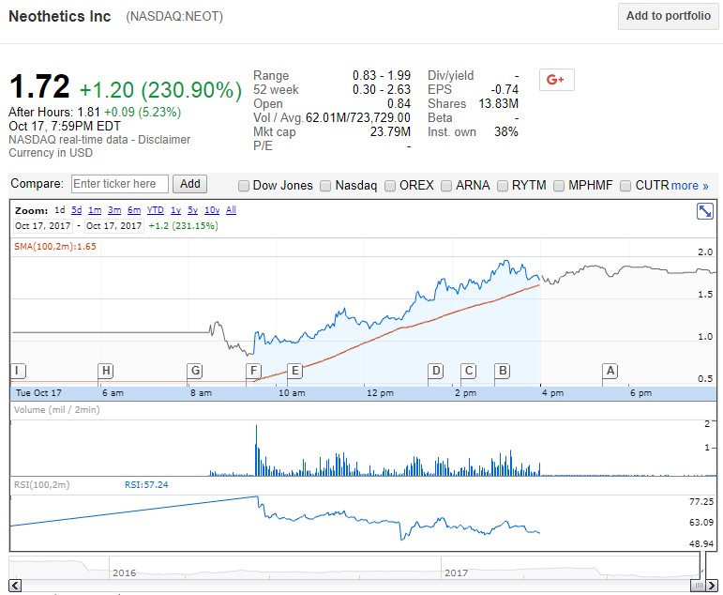Image resolution: width=723 pixels, height=595 pixels.
Task: Open the Disclaimer link
Action: pos(164,140)
